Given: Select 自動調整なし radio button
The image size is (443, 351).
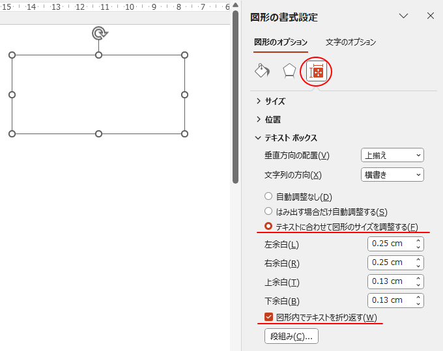Looking at the screenshot, I should point(268,196).
